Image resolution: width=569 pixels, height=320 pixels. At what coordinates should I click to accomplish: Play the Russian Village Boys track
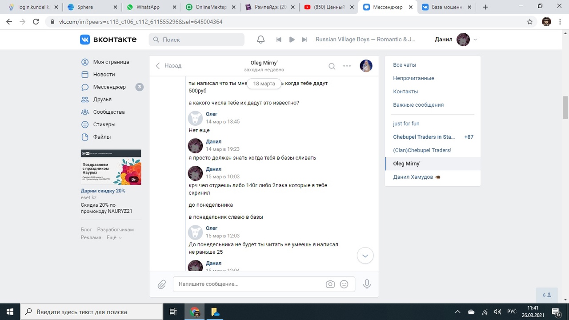click(x=292, y=40)
